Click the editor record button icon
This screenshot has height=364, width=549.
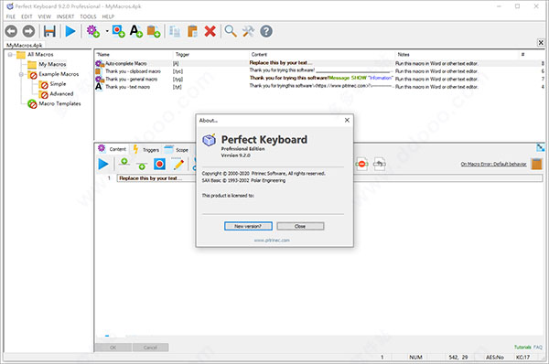coord(159,164)
